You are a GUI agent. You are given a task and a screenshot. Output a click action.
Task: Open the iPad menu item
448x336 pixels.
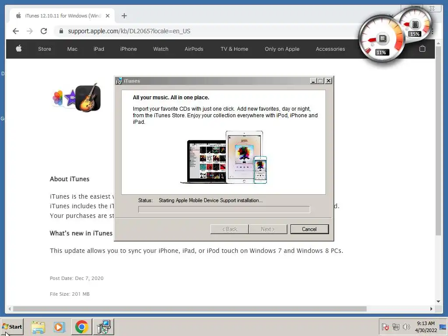99,49
